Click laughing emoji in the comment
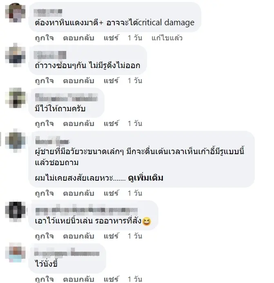This screenshot has width=274, height=283. pos(147,221)
